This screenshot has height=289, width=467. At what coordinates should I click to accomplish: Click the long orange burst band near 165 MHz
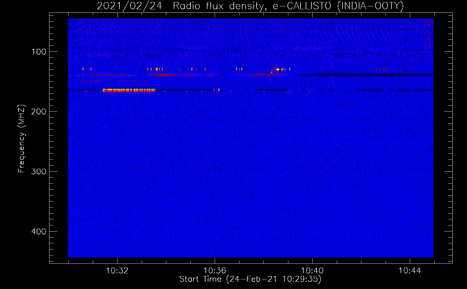click(129, 90)
